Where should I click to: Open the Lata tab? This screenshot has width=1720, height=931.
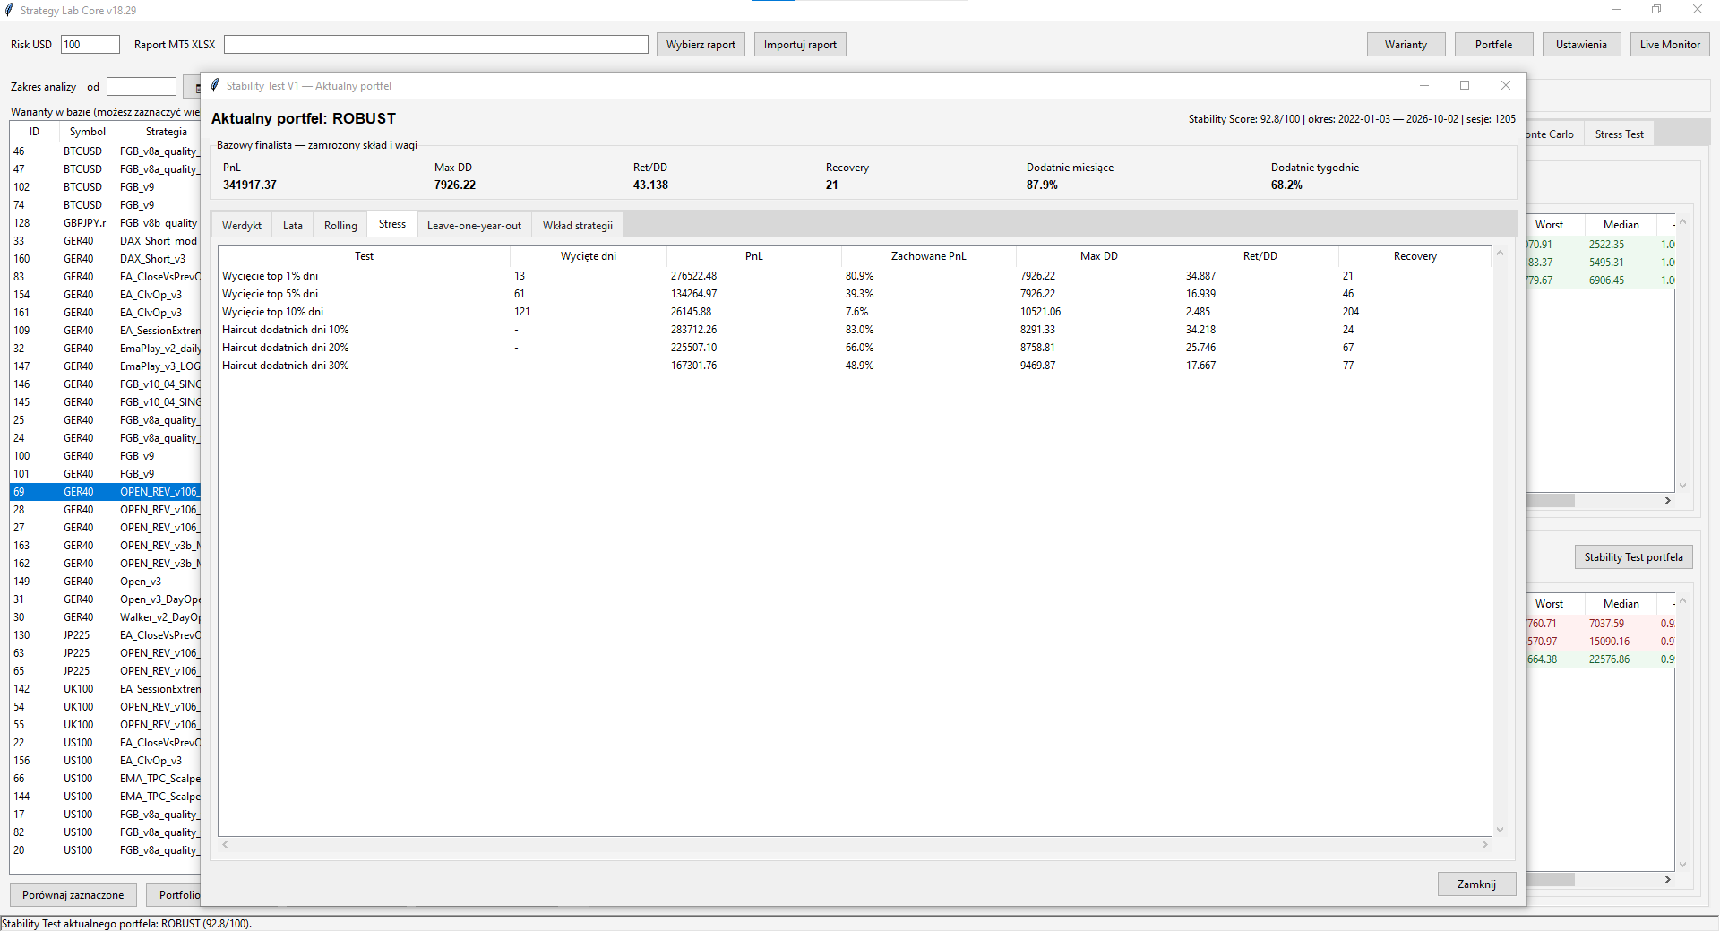coord(293,225)
